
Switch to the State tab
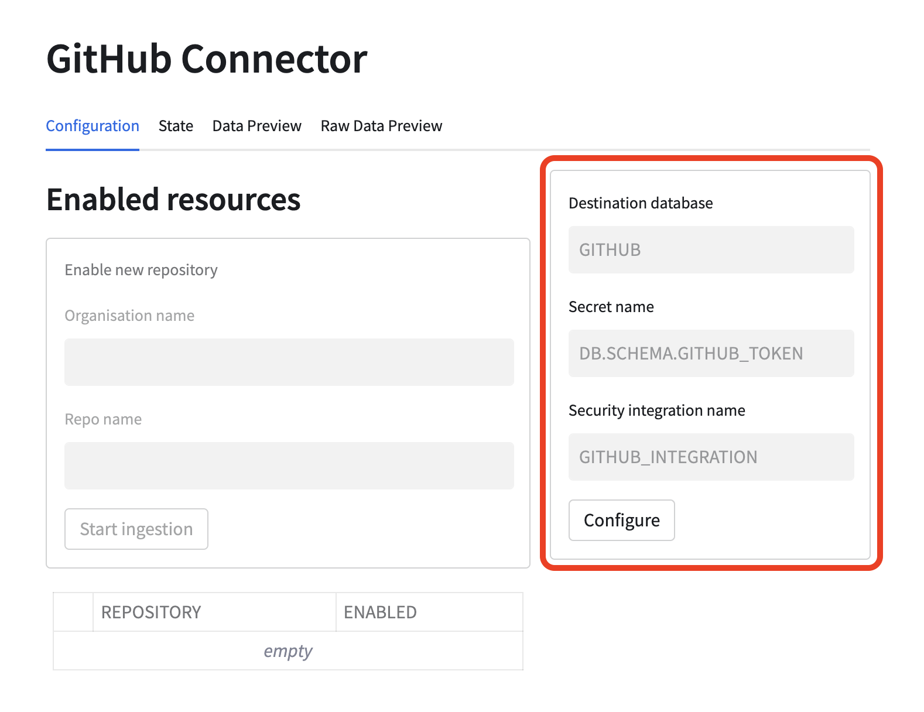176,126
